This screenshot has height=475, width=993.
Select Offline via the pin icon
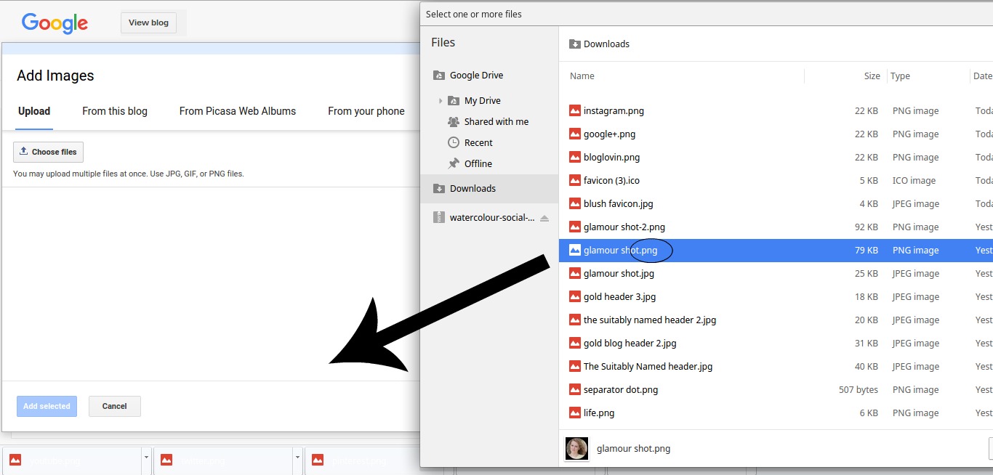tap(454, 163)
